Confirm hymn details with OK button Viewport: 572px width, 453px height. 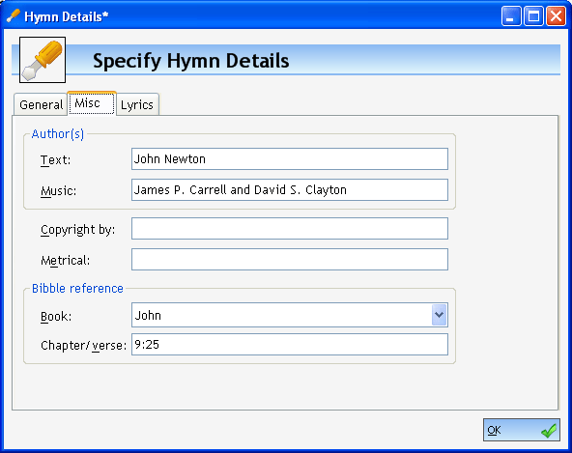tap(522, 430)
